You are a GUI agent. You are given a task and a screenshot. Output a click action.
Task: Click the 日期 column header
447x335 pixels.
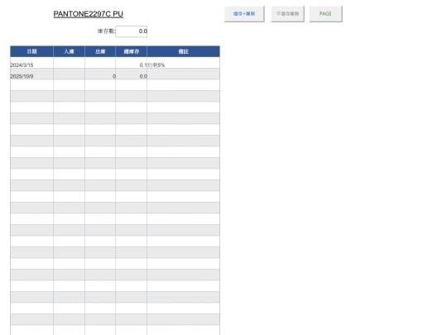click(32, 51)
